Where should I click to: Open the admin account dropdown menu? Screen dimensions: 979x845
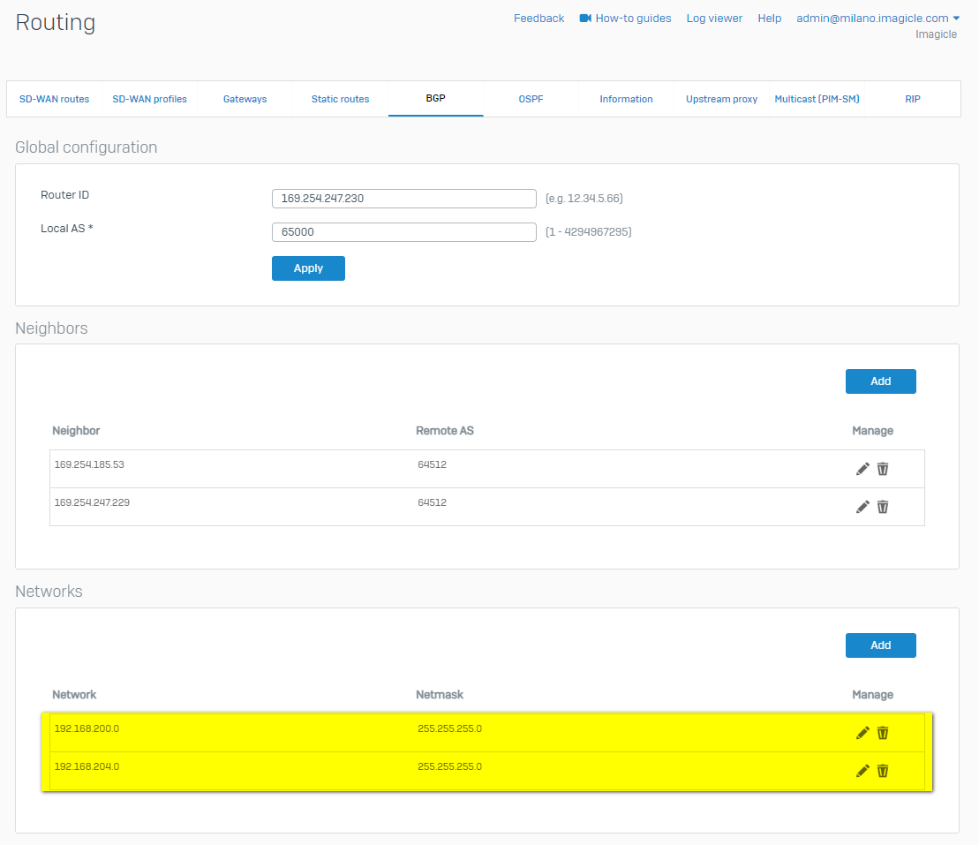tap(877, 19)
